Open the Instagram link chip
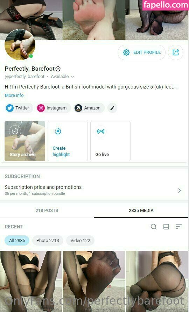 (x=53, y=108)
